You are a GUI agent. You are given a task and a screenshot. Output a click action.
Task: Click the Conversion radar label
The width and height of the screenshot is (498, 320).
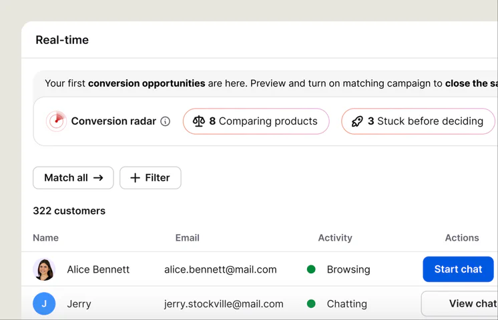[x=113, y=121]
